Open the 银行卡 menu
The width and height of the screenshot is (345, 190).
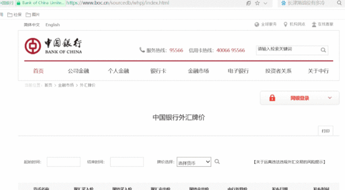coord(158,71)
